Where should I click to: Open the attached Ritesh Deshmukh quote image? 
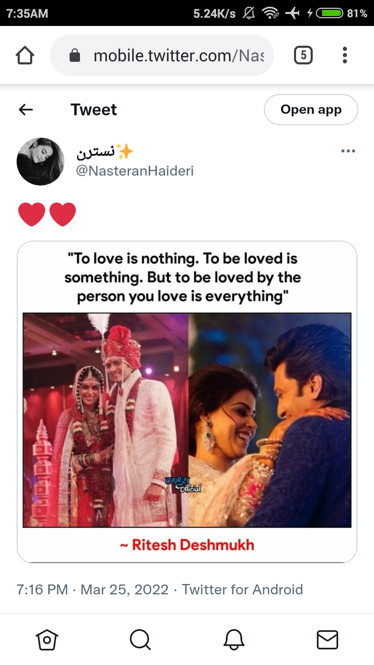(187, 402)
